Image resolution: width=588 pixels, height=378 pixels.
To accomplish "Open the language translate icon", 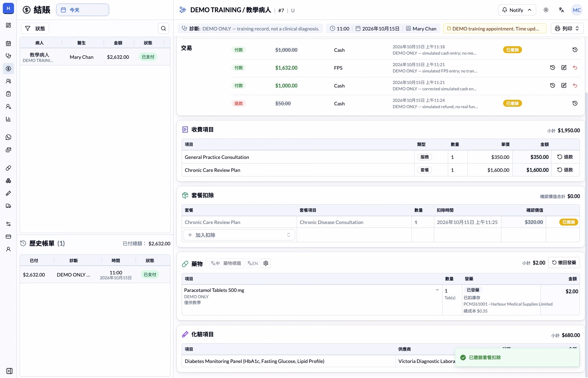I will click(x=561, y=10).
